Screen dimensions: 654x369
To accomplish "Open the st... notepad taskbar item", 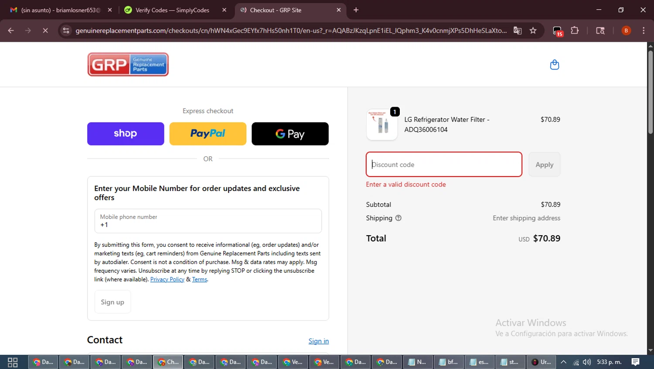I will click(511, 362).
